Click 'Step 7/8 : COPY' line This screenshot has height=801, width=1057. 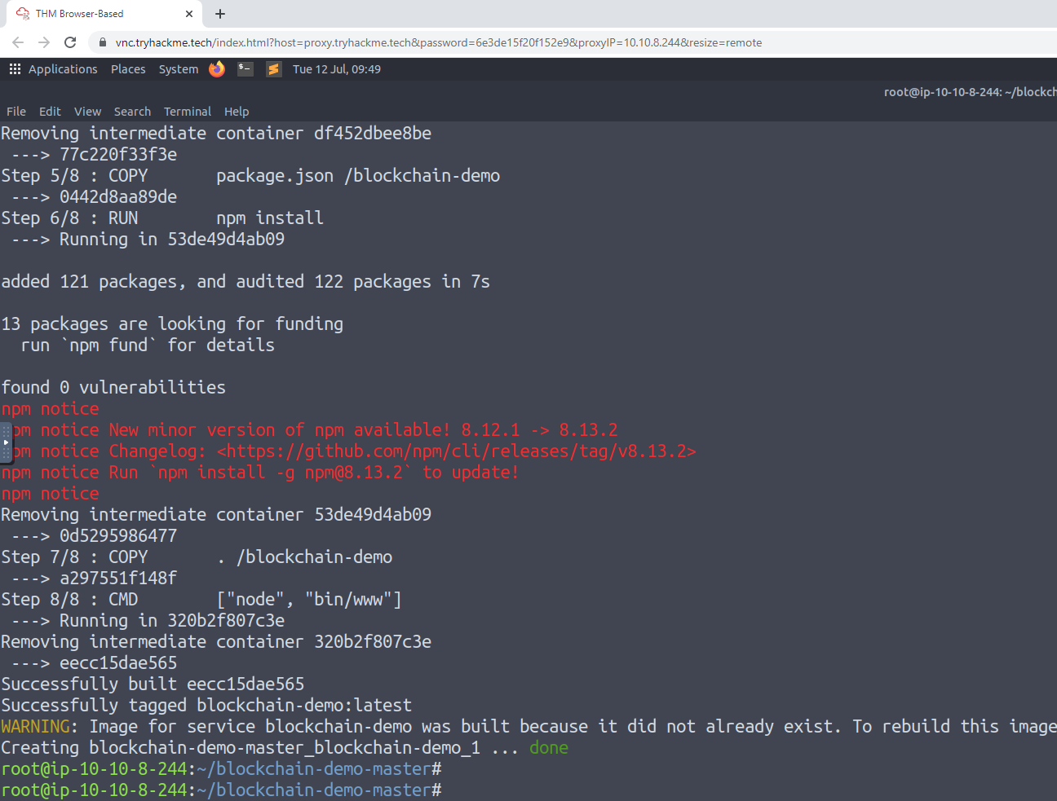pyautogui.click(x=197, y=557)
